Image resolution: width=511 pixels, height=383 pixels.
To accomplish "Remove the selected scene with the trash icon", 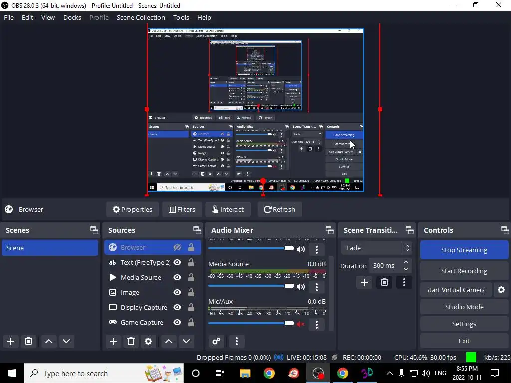I will click(28, 341).
